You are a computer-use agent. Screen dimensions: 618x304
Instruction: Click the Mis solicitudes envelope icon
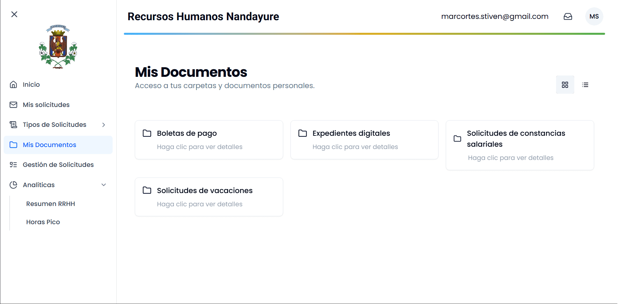click(x=13, y=105)
